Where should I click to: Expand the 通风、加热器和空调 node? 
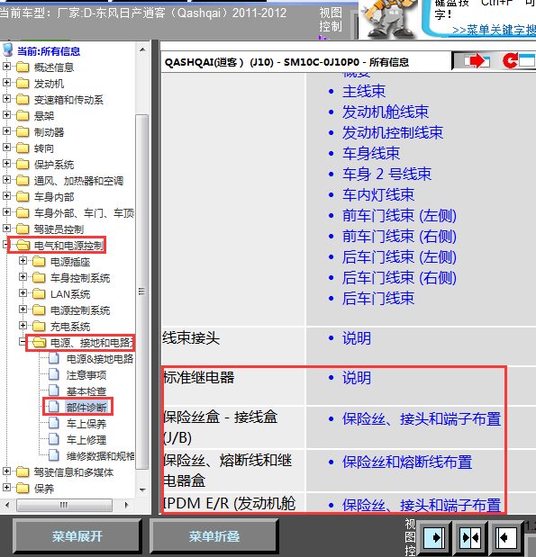point(6,179)
